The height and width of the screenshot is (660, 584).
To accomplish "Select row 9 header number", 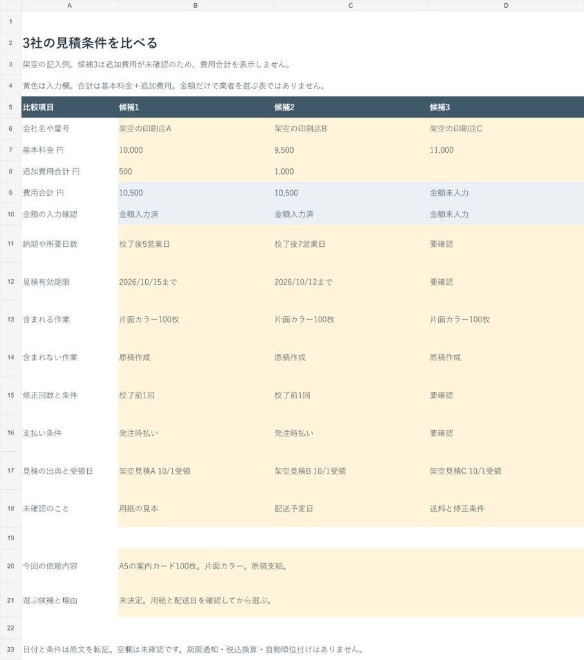I will coord(10,193).
